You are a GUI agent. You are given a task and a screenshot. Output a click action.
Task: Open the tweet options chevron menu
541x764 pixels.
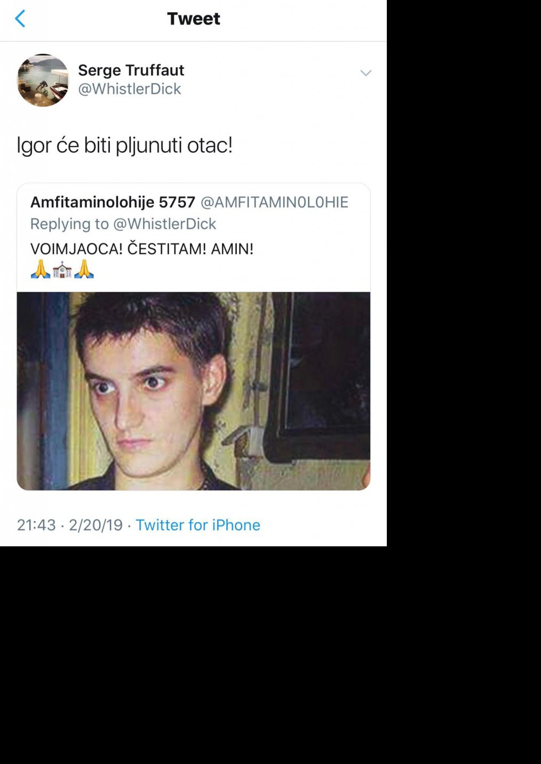(x=365, y=73)
